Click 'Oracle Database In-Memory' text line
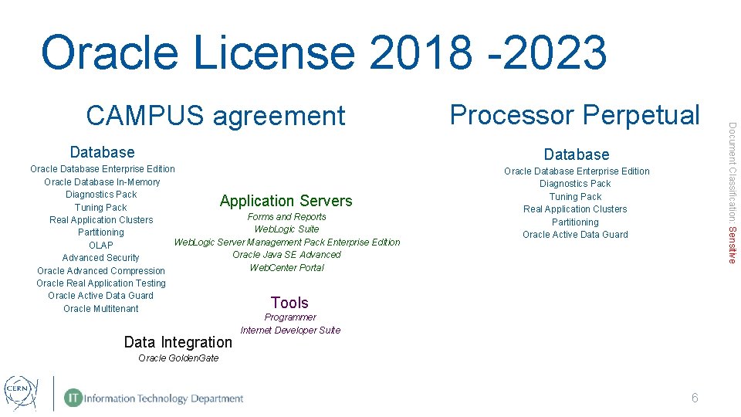741x417 pixels. pyautogui.click(x=102, y=182)
